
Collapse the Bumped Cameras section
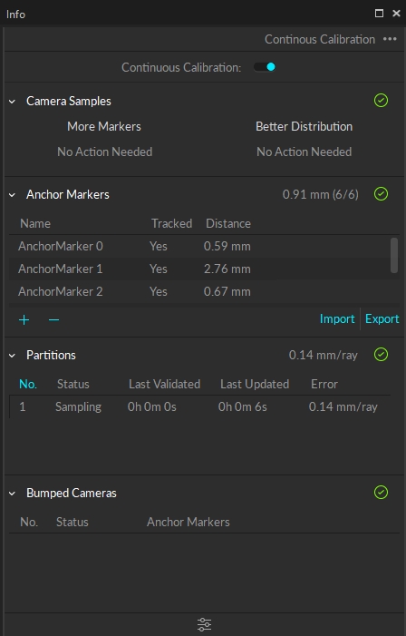(12, 494)
